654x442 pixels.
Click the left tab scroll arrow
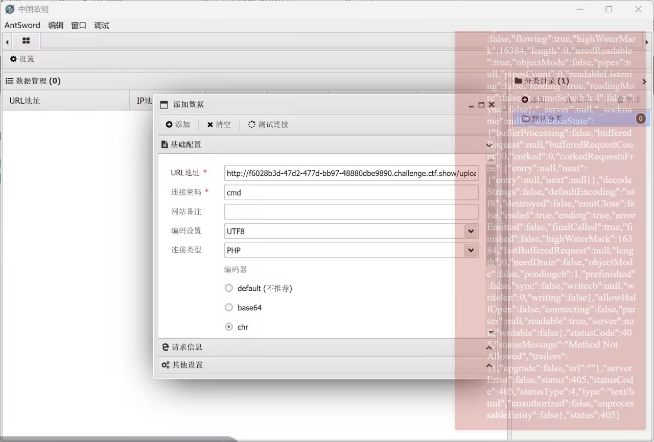7,42
